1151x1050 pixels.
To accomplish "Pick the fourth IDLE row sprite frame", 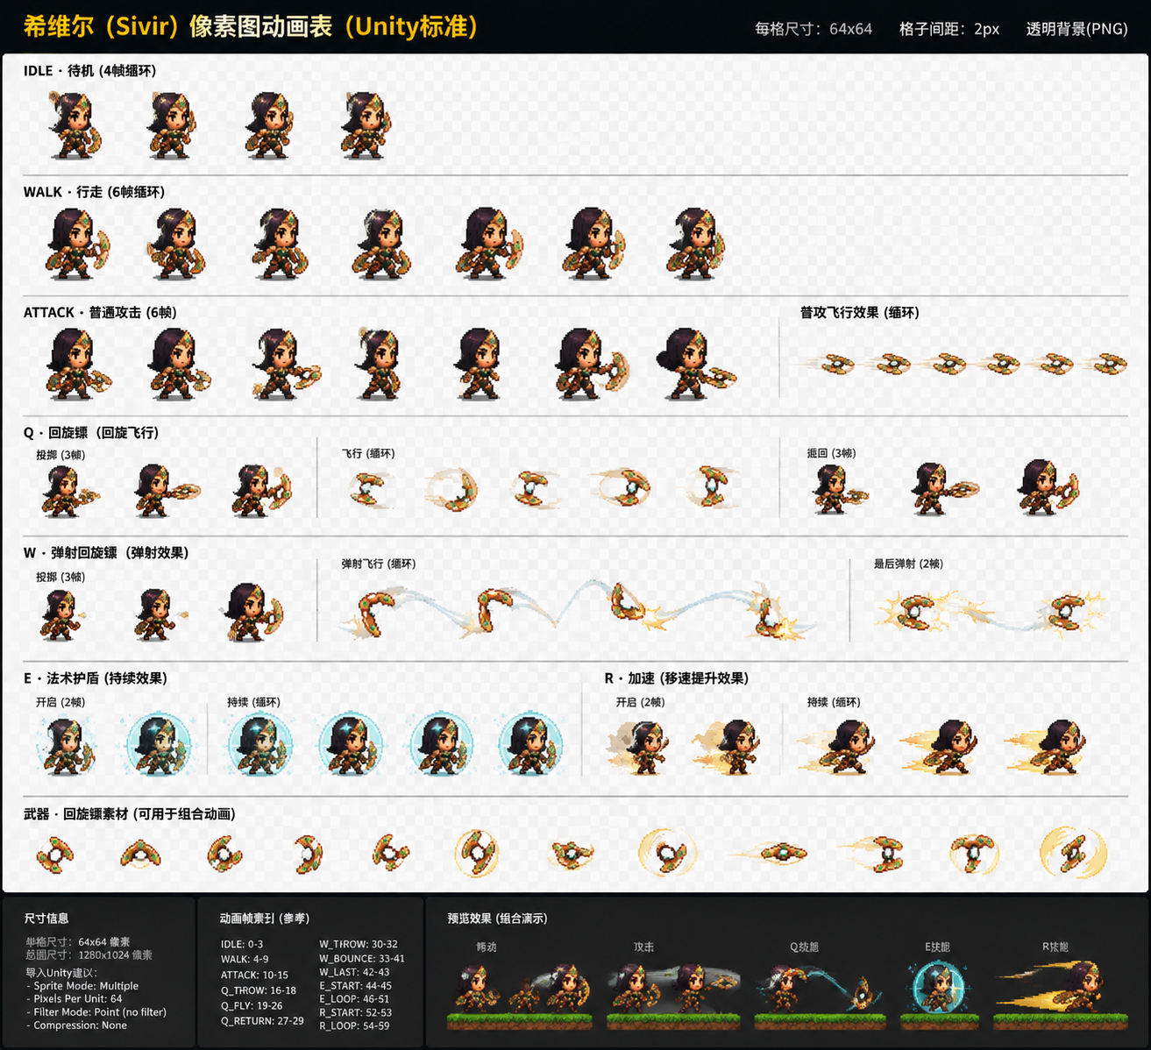I will click(x=365, y=125).
